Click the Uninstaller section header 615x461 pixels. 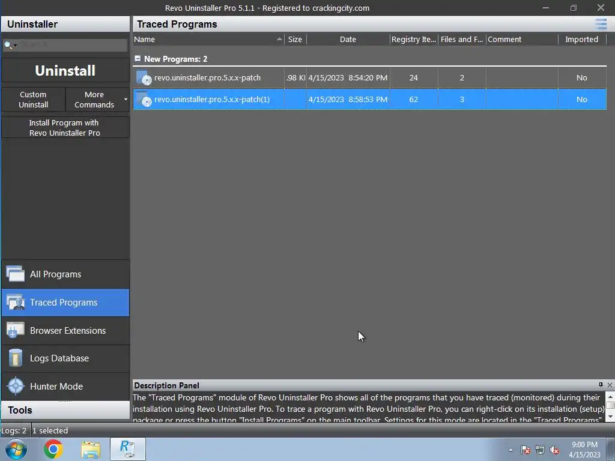[65, 24]
